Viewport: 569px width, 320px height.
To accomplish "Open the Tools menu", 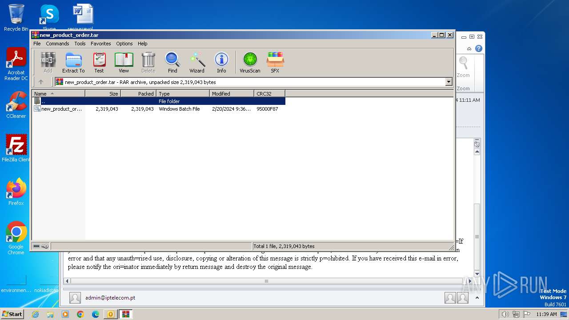I will tap(80, 44).
